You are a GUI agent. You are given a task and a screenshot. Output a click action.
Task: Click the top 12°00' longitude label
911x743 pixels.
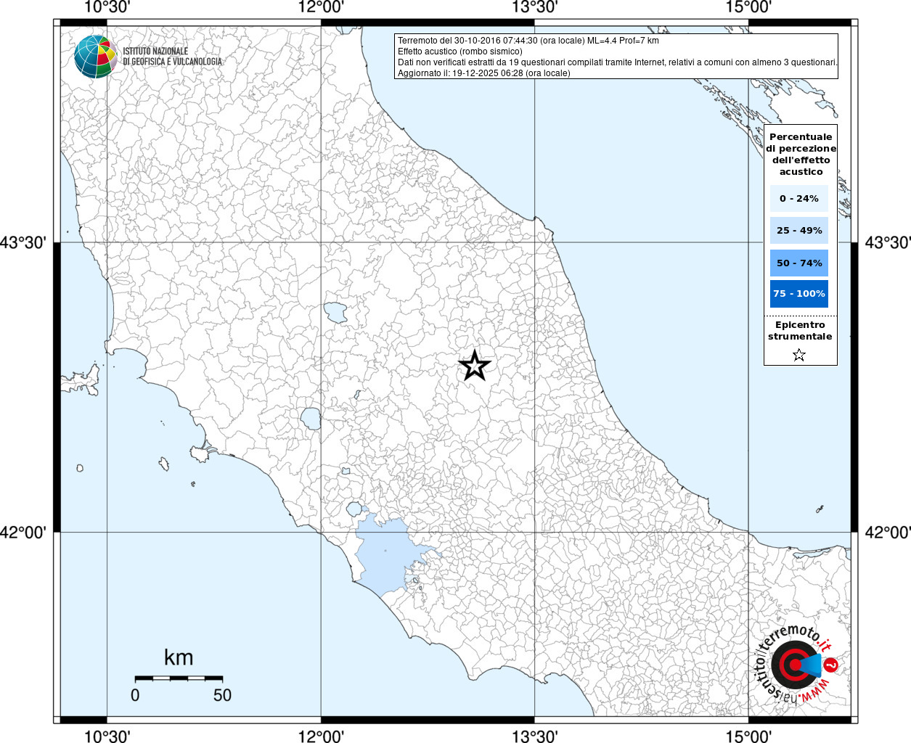pos(321,7)
